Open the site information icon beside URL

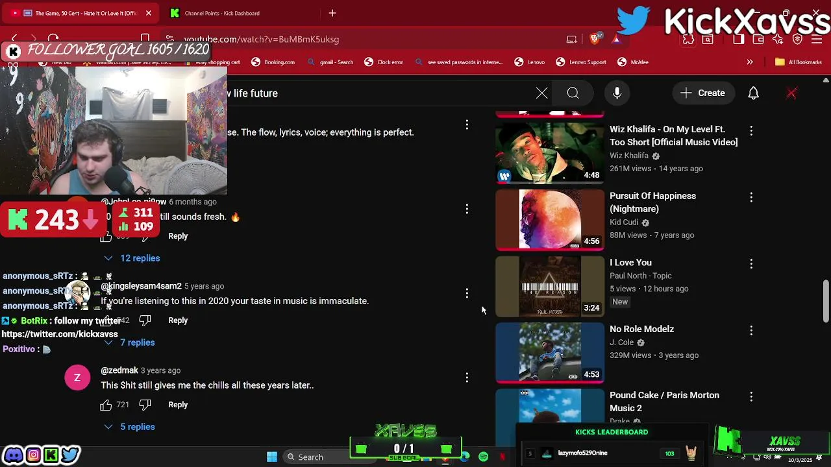[x=170, y=40]
